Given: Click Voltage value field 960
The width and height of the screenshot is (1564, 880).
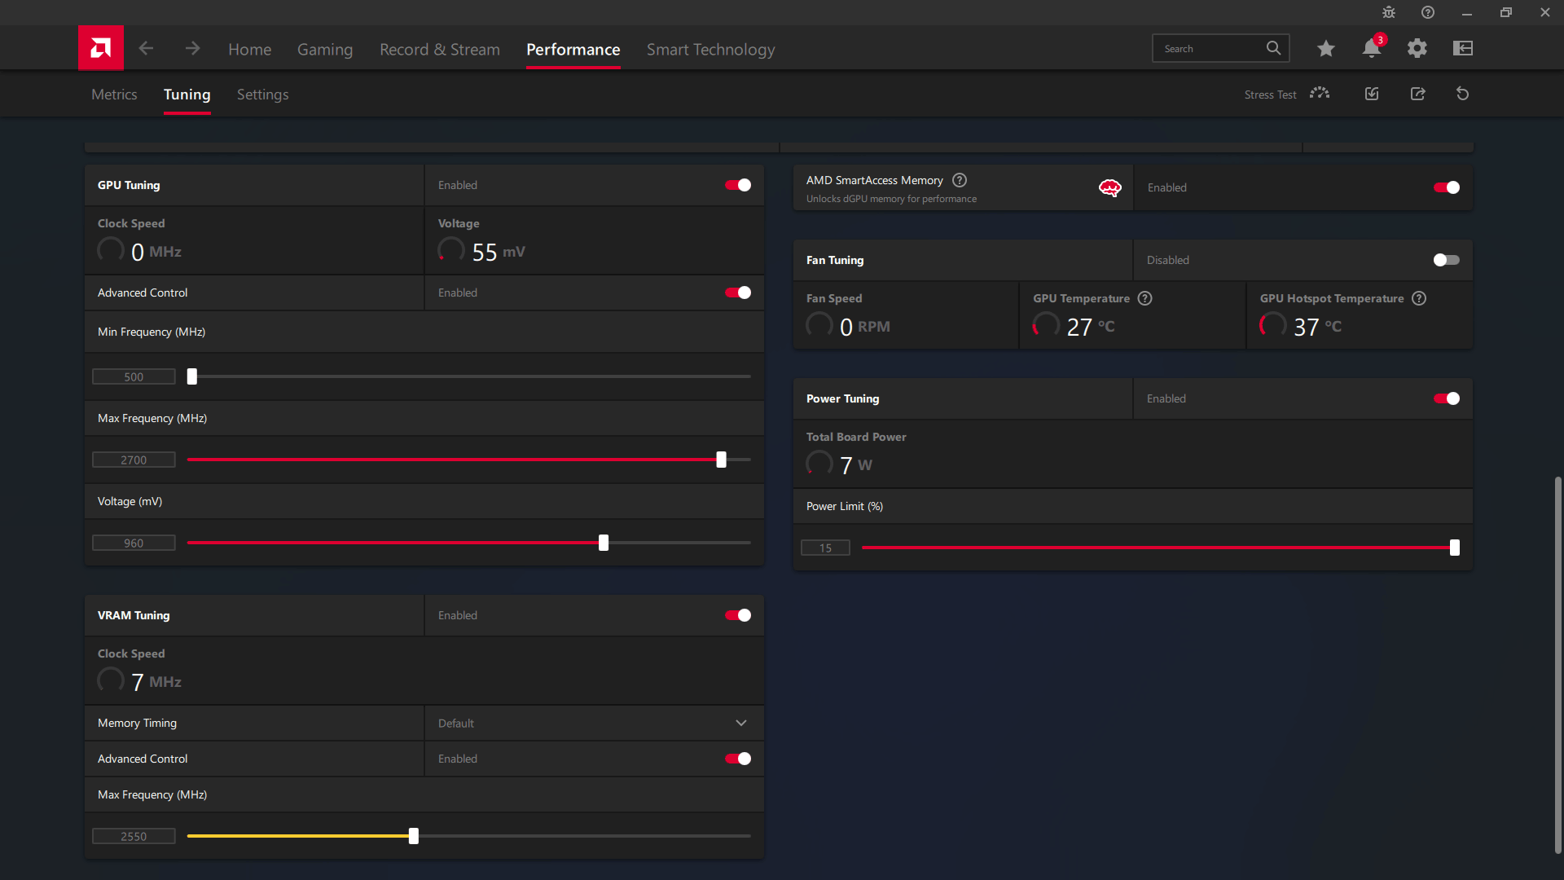Looking at the screenshot, I should point(134,543).
